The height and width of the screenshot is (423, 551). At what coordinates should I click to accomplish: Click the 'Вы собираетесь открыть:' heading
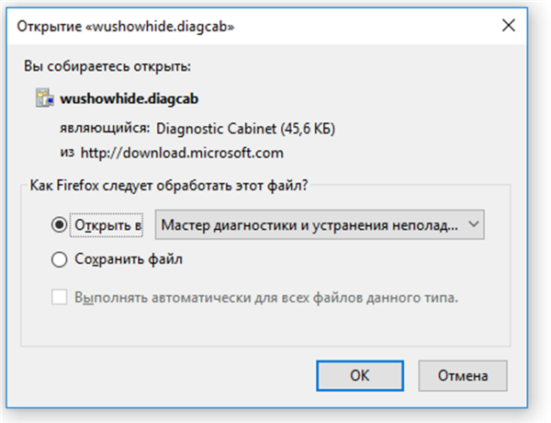click(x=107, y=66)
